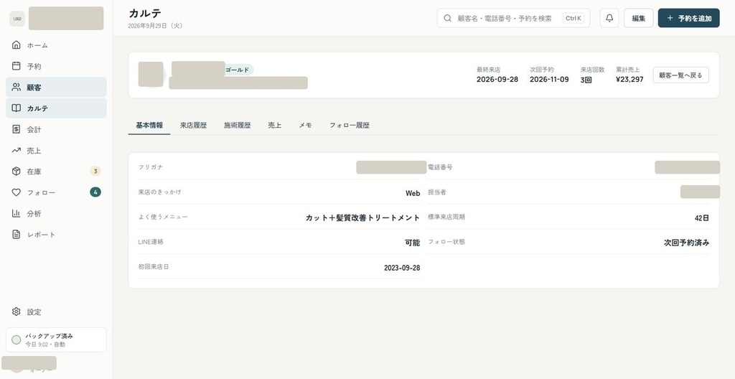Open 会計 page from sidebar
Screen dimensions: 735x379
coord(56,129)
